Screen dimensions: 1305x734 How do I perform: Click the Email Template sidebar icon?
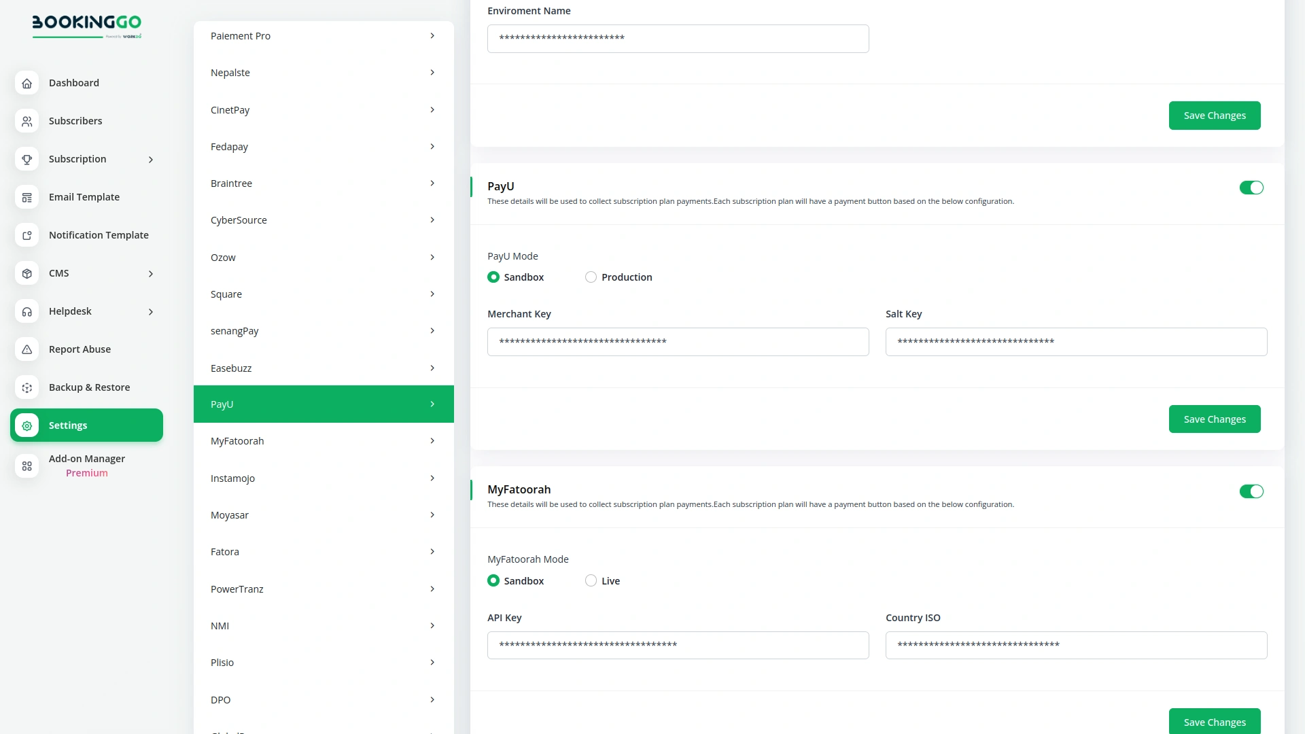[27, 197]
